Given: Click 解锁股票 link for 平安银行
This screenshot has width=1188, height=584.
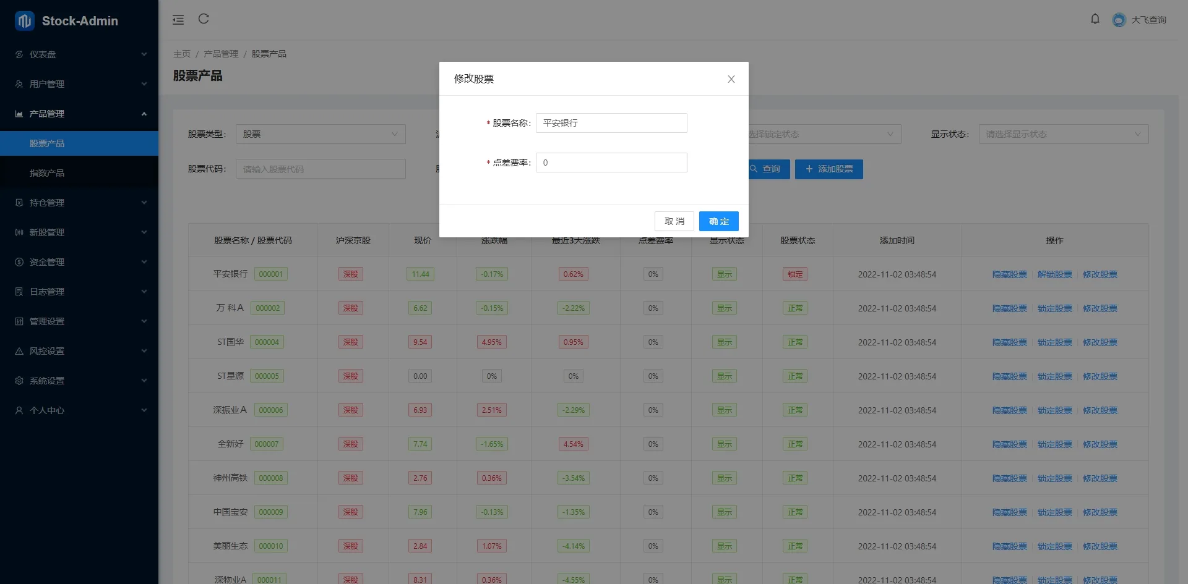Looking at the screenshot, I should [x=1055, y=274].
